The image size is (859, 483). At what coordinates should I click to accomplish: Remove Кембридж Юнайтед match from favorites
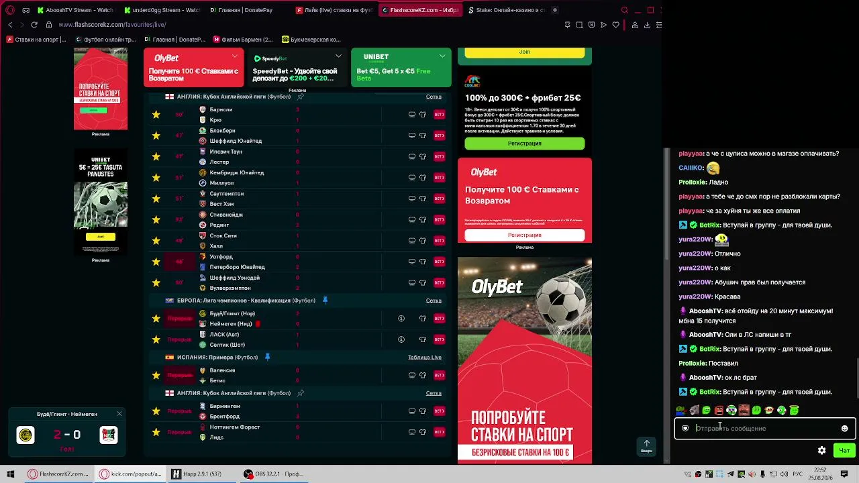156,178
